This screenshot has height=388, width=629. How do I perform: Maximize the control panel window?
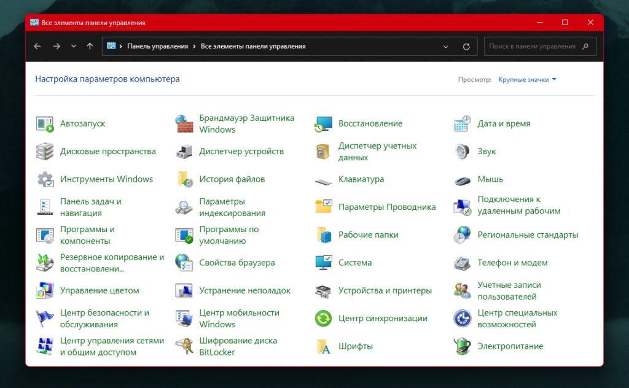565,23
